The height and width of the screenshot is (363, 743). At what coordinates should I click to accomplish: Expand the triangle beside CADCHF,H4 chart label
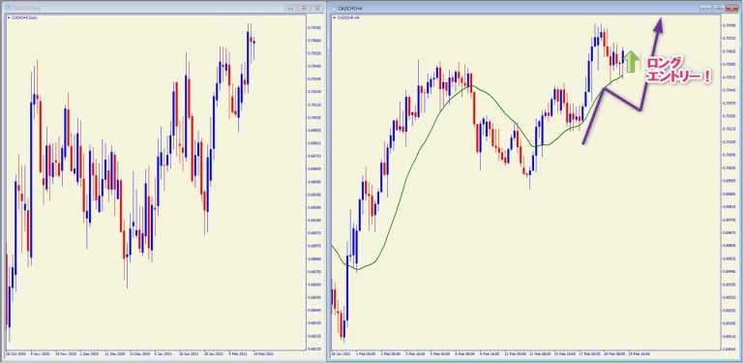click(335, 17)
